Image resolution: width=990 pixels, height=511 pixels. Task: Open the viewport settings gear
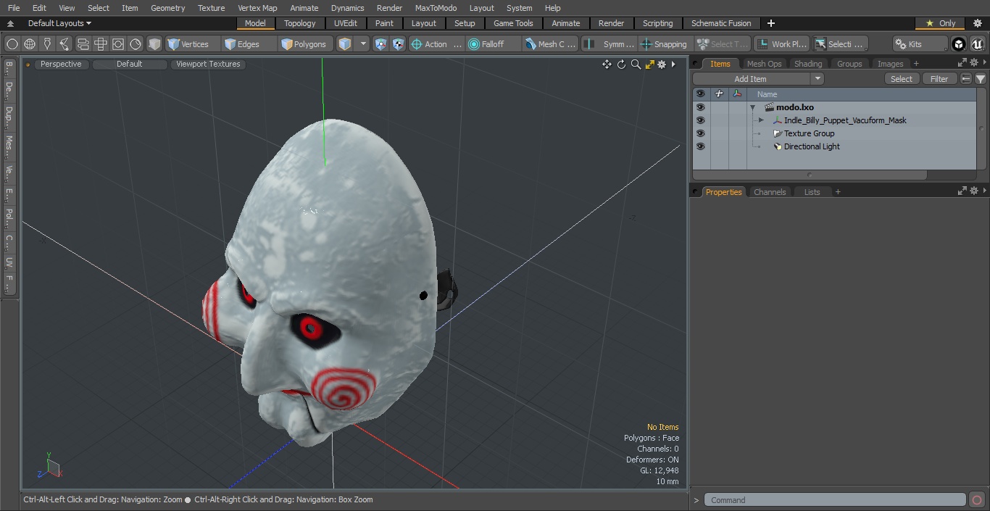pos(662,65)
